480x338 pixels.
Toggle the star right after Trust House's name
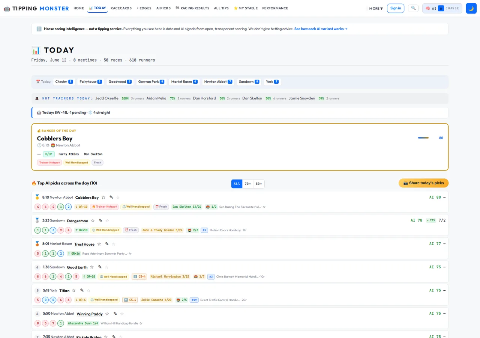click(99, 244)
